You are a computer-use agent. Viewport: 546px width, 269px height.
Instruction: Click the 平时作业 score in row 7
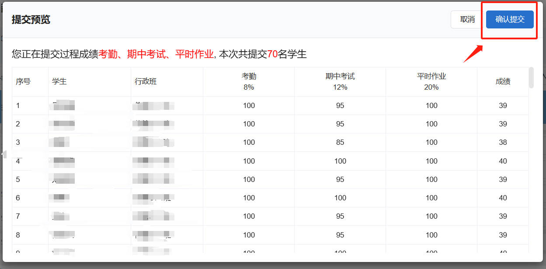[431, 216]
